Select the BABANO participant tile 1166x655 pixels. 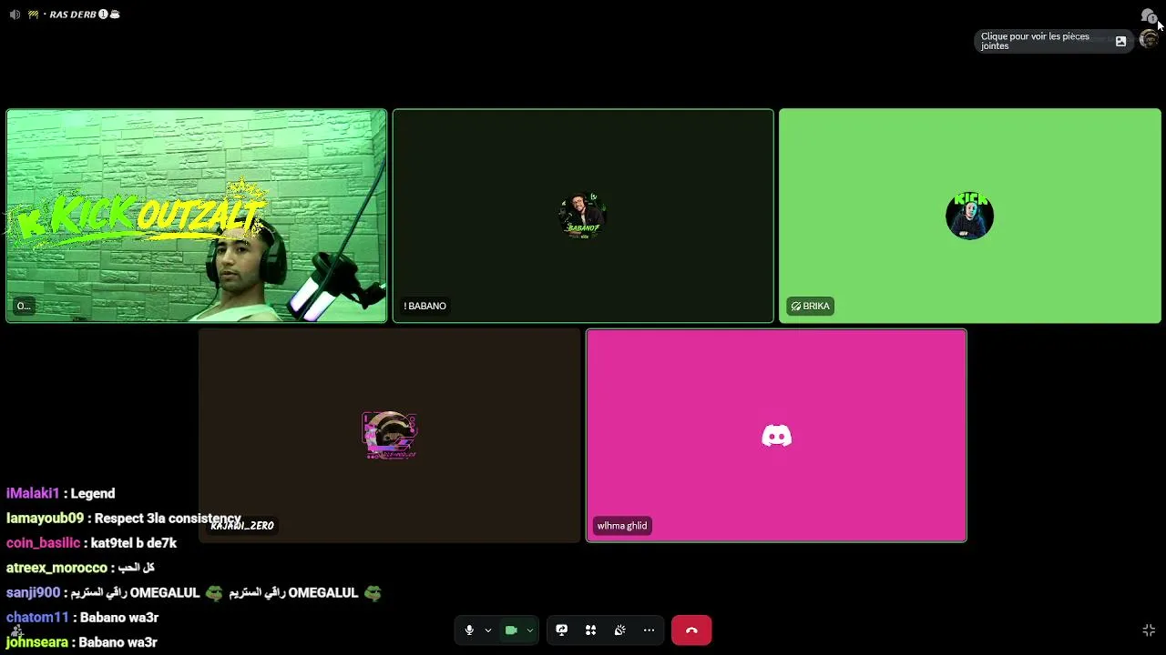583,216
